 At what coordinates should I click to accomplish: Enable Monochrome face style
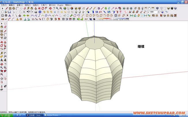click(x=175, y=8)
